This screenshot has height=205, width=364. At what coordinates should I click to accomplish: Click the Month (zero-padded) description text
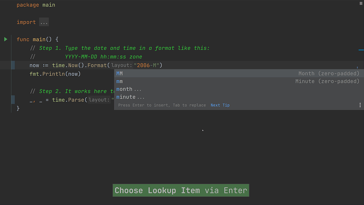tap(329, 73)
